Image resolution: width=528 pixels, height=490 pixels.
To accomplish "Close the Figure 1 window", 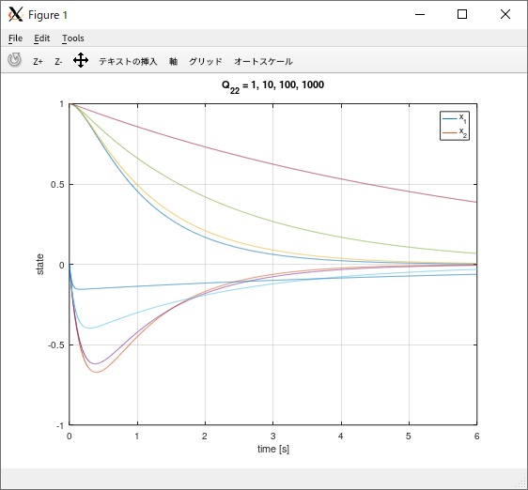I will point(505,14).
